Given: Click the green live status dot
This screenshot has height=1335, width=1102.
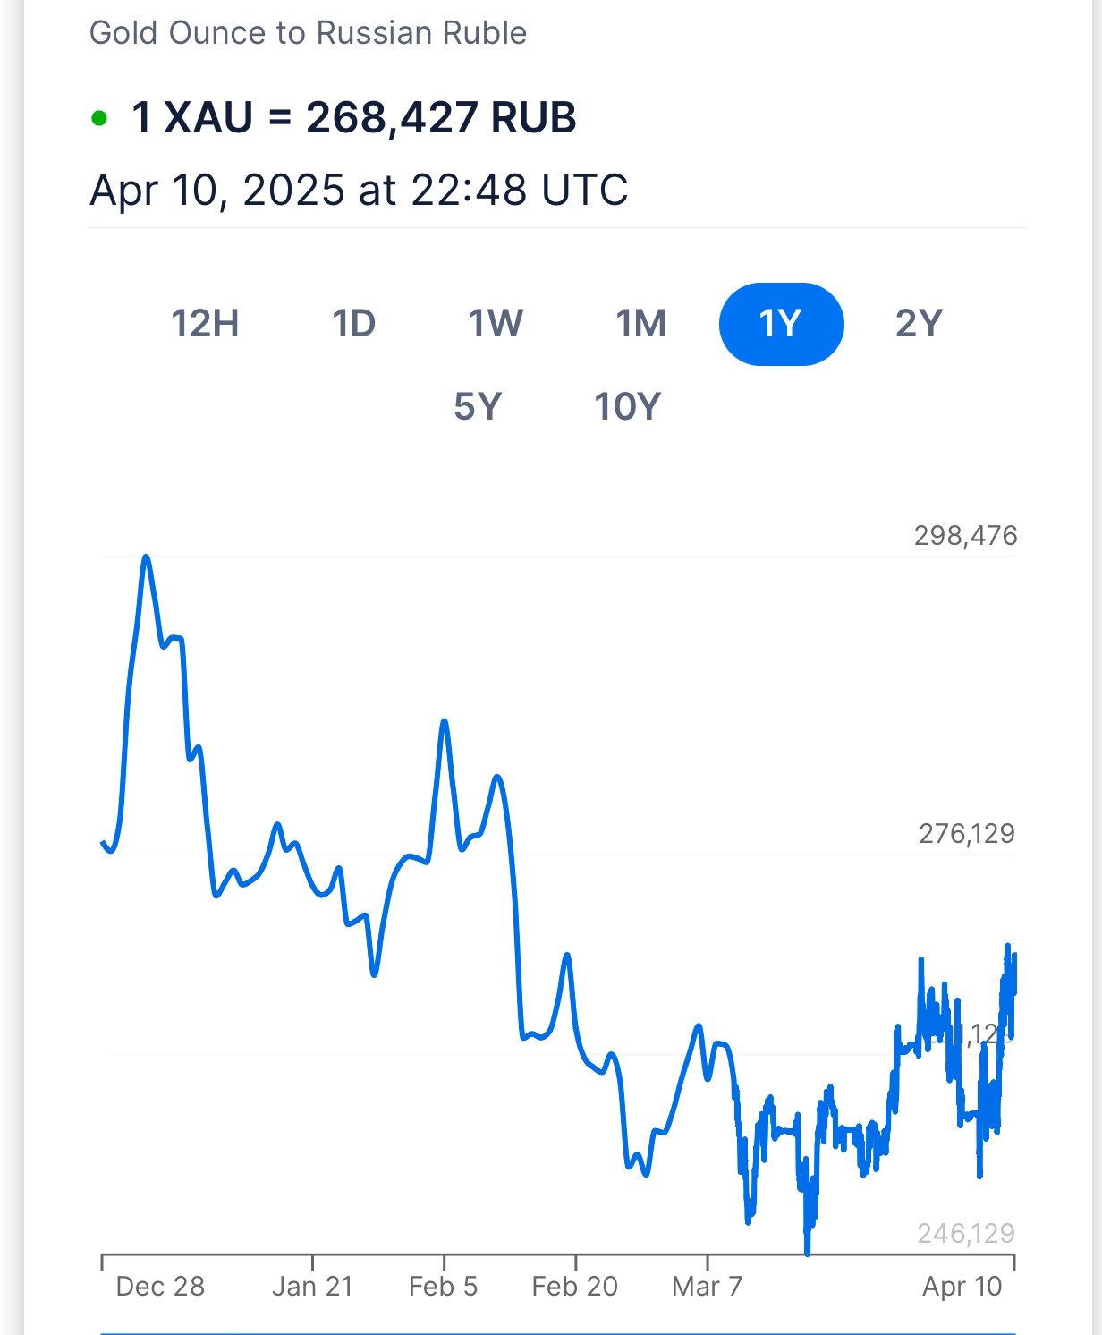Looking at the screenshot, I should (x=100, y=118).
